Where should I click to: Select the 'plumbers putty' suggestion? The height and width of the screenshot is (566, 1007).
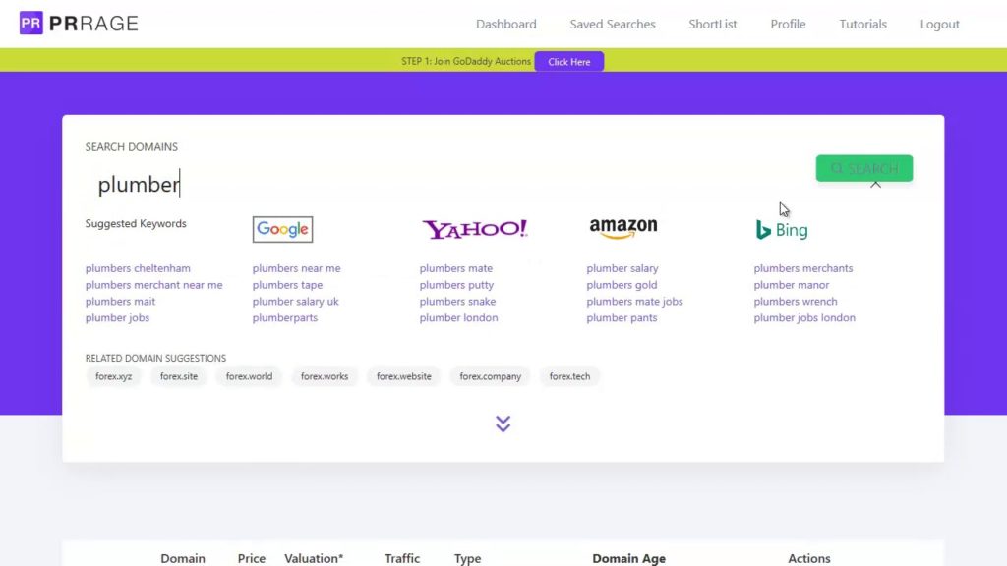(456, 285)
